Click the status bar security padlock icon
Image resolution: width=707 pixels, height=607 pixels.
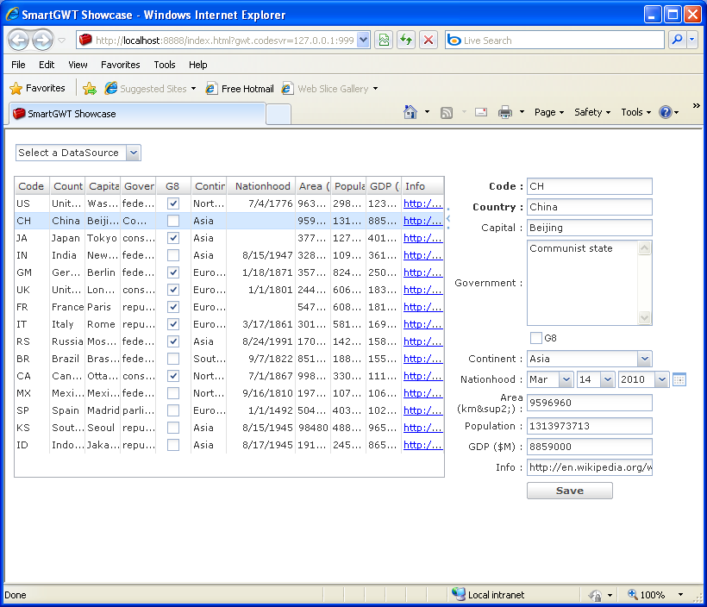[596, 595]
